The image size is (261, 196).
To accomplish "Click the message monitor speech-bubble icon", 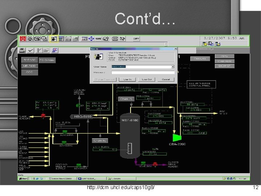I will pyautogui.click(x=44, y=39).
